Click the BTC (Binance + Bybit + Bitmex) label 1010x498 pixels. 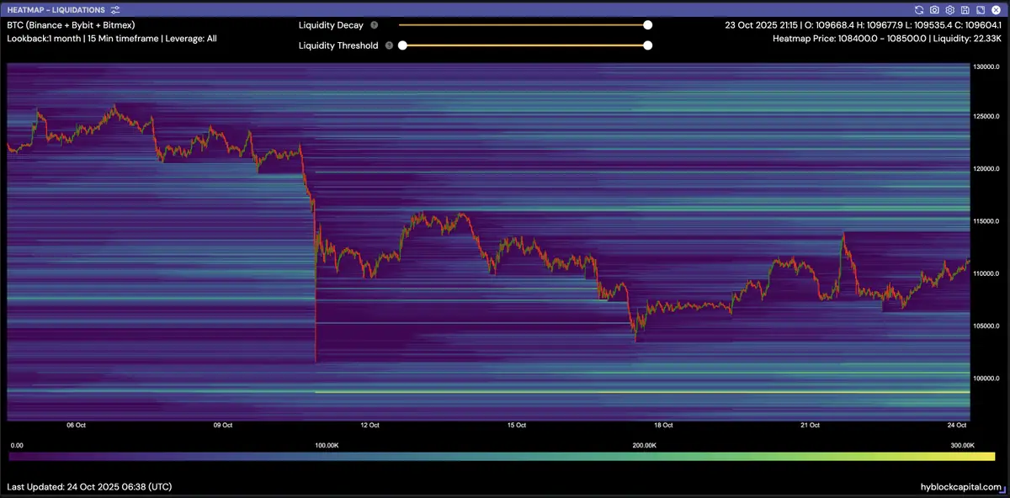[71, 25]
